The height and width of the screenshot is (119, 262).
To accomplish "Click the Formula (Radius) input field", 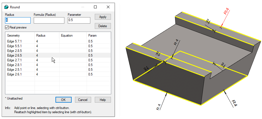I will tap(49, 20).
